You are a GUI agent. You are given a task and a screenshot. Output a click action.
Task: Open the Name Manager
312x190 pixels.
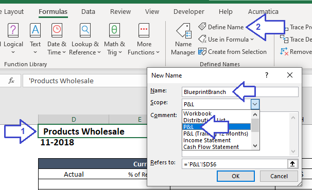click(x=183, y=39)
